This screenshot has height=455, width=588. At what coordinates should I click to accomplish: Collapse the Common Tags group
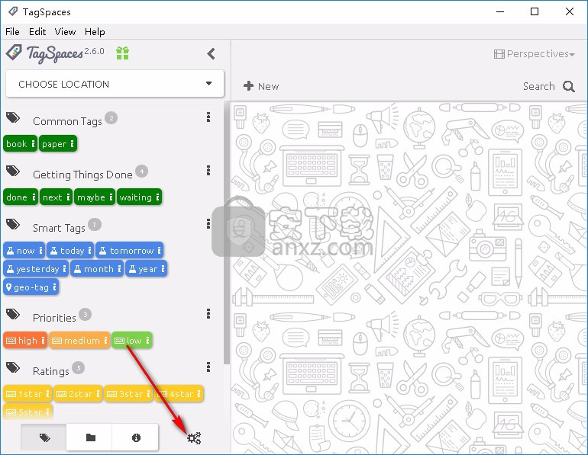pos(13,118)
